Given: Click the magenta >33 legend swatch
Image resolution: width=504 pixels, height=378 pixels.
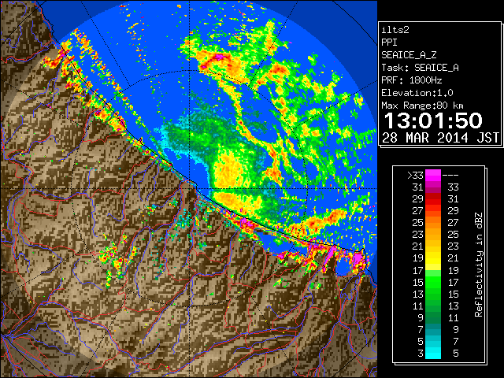Looking at the screenshot, I should [433, 175].
